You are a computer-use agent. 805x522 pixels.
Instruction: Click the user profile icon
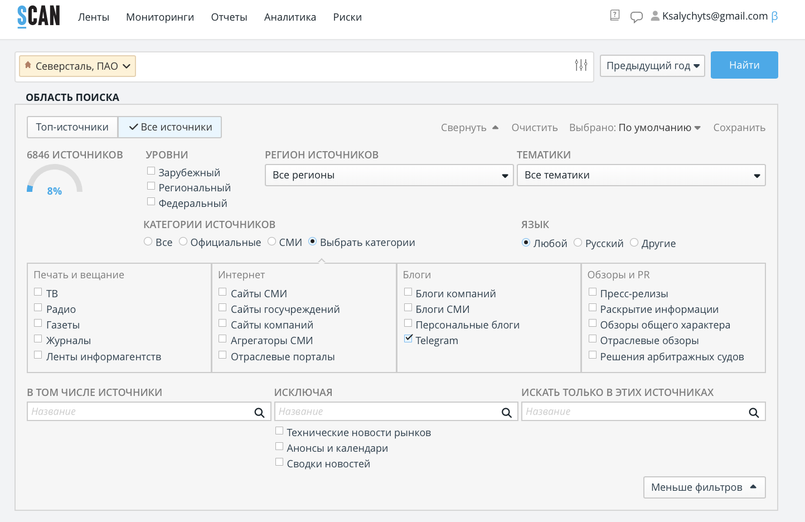655,16
